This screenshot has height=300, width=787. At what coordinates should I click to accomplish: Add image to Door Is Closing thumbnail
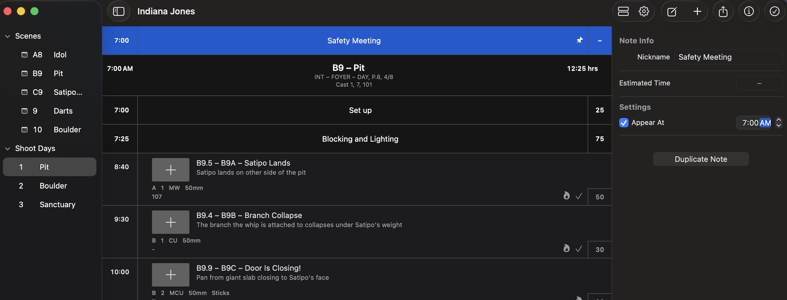point(170,275)
